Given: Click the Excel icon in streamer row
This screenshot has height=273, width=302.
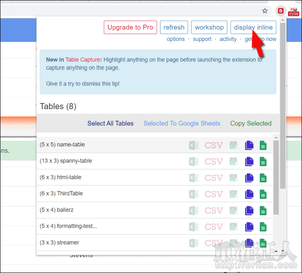Looking at the screenshot, I should tap(194, 243).
